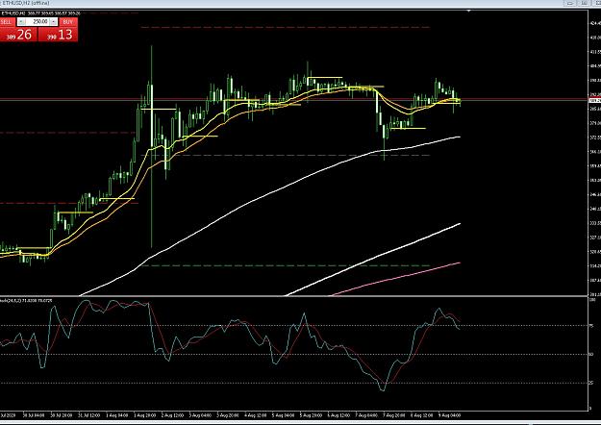Click the ETHUSD,H2 (offline) window title

27,3
